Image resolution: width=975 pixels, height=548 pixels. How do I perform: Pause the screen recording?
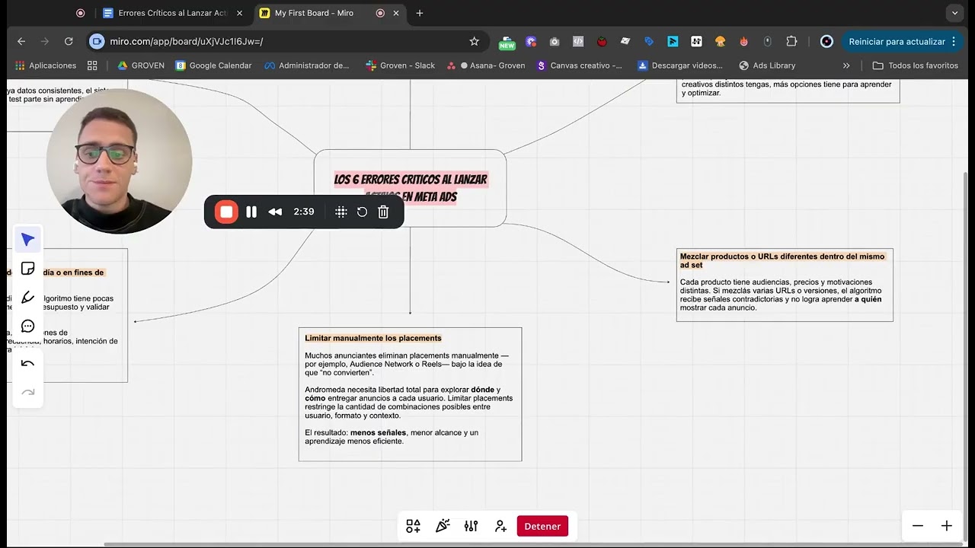(x=251, y=212)
